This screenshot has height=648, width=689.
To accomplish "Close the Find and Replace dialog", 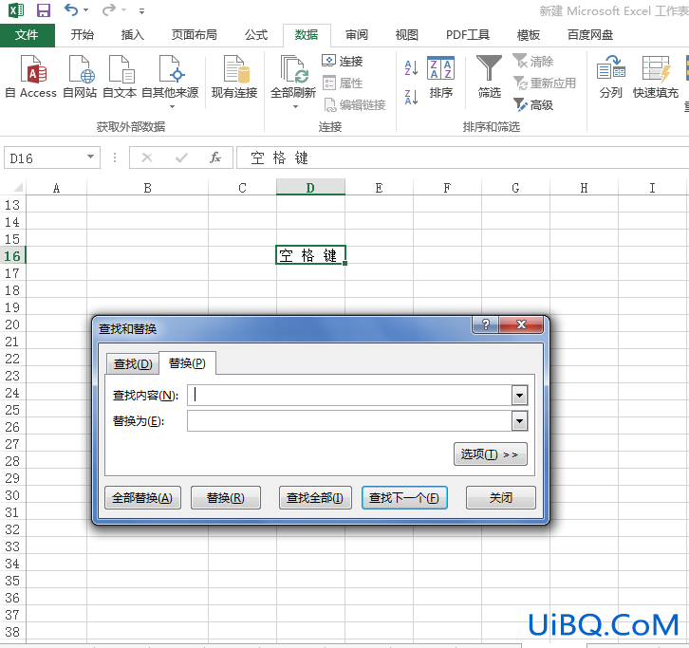I will coord(521,324).
